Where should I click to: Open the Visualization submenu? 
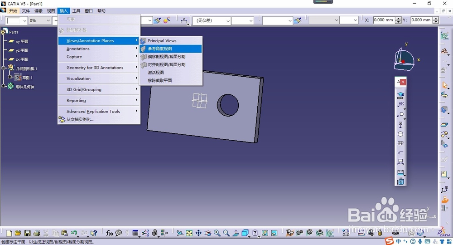(99, 78)
